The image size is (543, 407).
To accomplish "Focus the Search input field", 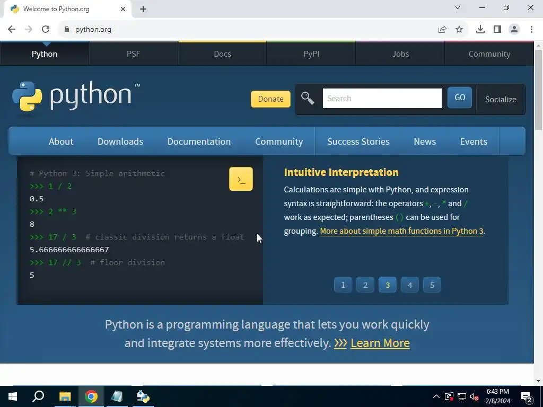I will (x=382, y=98).
